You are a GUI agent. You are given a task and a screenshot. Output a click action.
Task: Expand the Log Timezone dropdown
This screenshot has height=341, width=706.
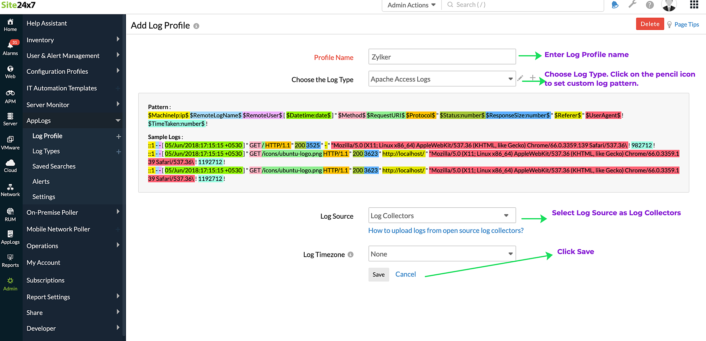click(442, 254)
